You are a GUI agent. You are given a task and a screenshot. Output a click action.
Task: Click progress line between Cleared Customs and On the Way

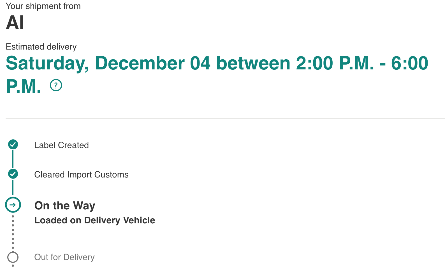(13, 188)
